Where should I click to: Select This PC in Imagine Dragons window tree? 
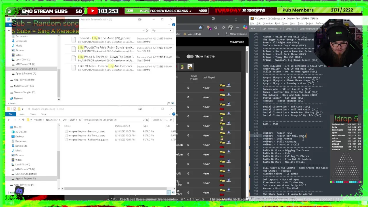(x=18, y=127)
